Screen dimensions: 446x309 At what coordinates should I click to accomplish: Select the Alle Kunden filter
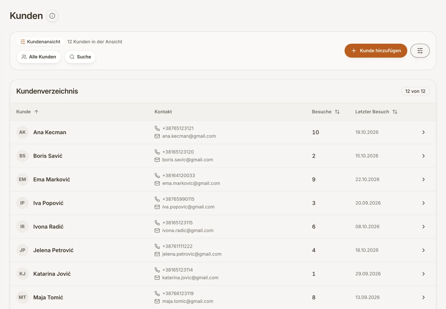(x=39, y=57)
